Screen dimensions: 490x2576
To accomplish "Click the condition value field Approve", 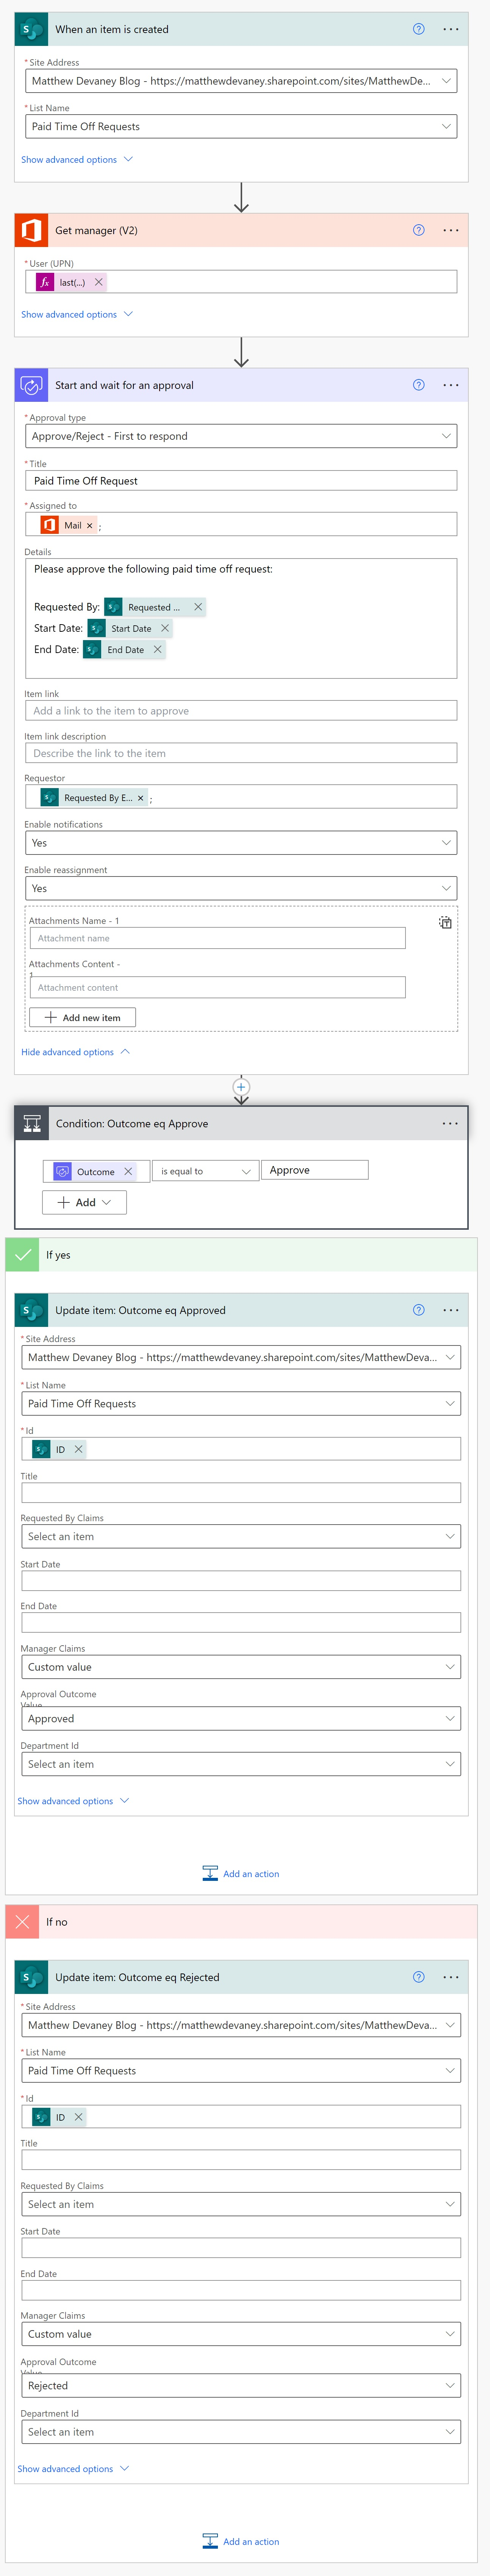I will click(315, 1170).
